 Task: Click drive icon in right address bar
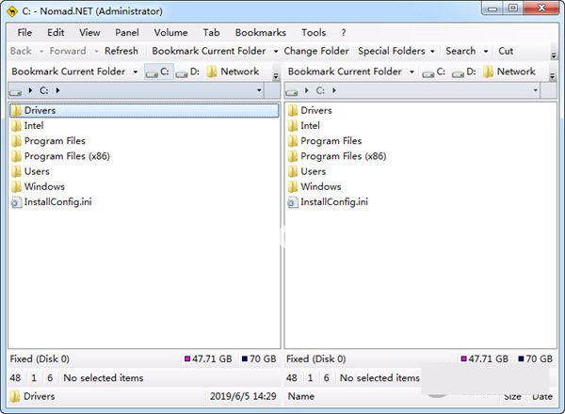292,92
